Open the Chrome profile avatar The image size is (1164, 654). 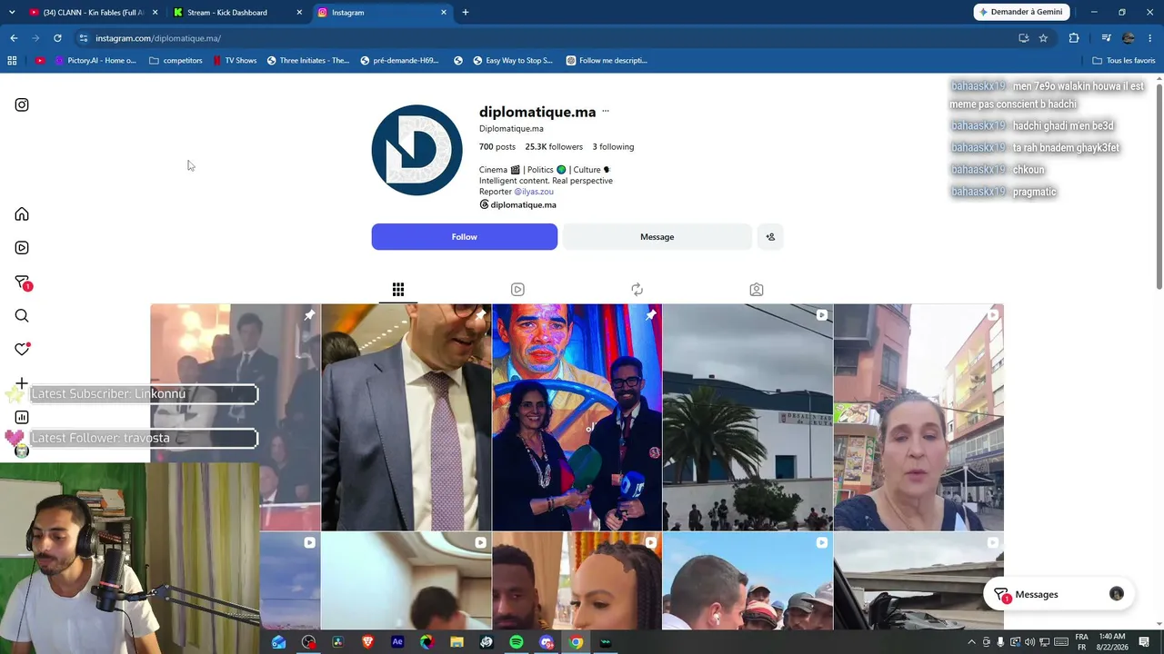coord(1129,38)
